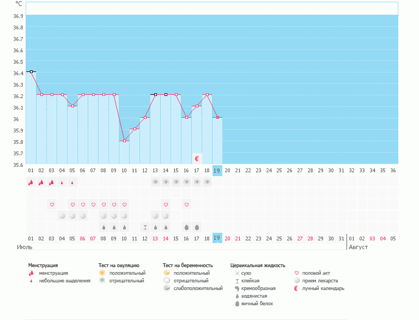The width and height of the screenshot is (419, 320).
Task: Select August 01 in the bottom date row
Action: coord(352,238)
